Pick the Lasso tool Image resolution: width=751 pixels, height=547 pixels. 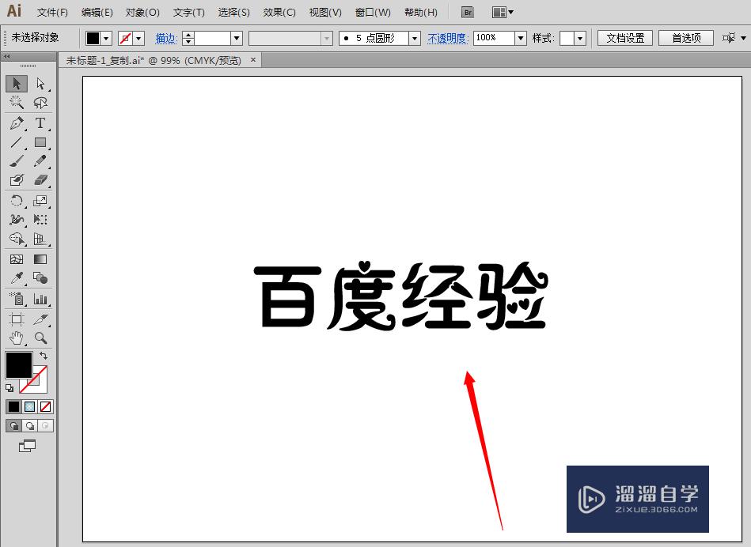(x=40, y=103)
